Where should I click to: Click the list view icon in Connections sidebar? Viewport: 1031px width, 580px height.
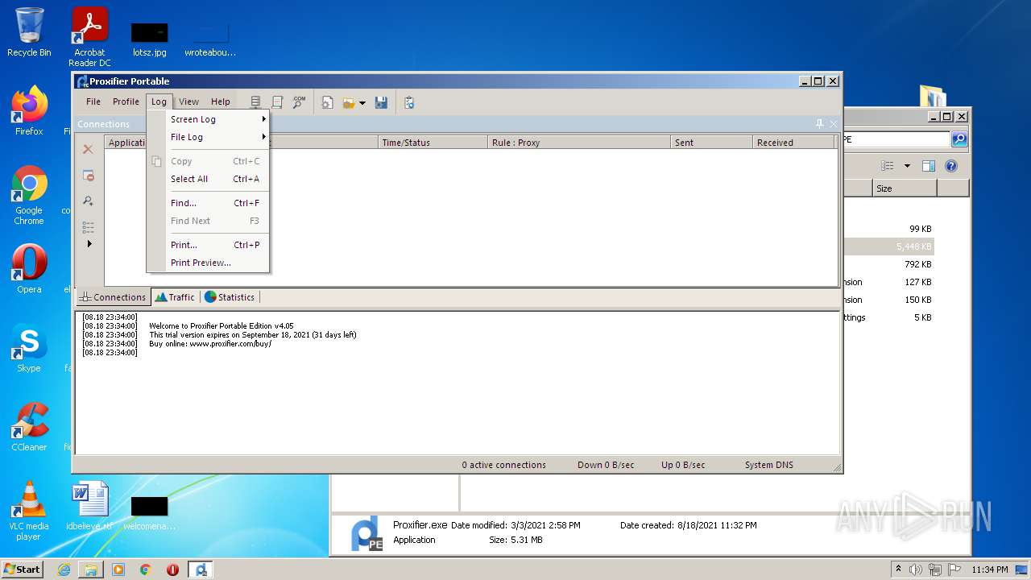89,227
